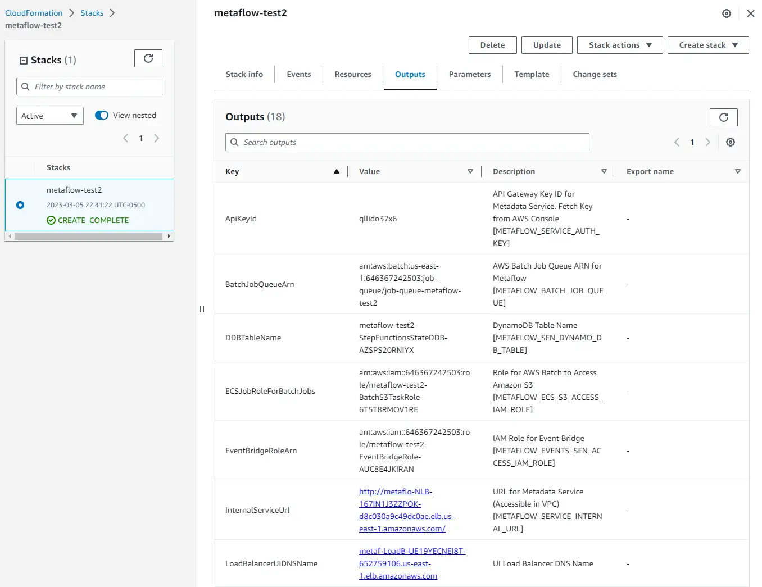Viewport: 762px width, 587px height.
Task: View the Template tab
Action: click(532, 74)
